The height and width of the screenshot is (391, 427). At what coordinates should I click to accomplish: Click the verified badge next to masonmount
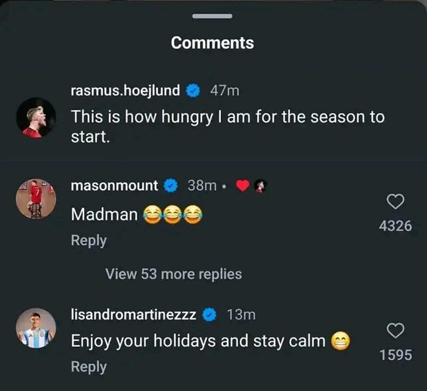pos(171,185)
